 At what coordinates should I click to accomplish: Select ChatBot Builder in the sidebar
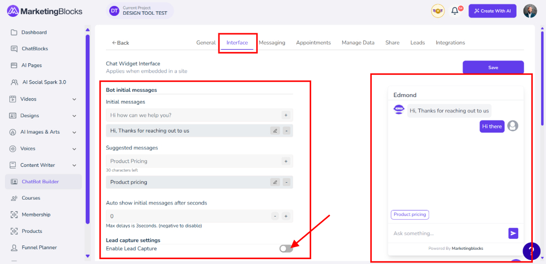pos(43,182)
